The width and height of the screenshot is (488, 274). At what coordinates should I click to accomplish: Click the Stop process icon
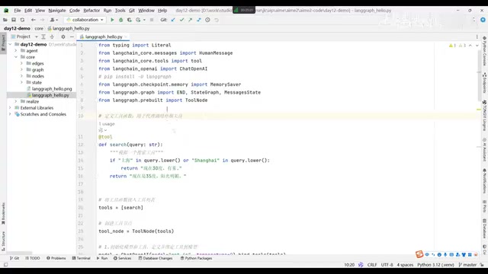152,20
